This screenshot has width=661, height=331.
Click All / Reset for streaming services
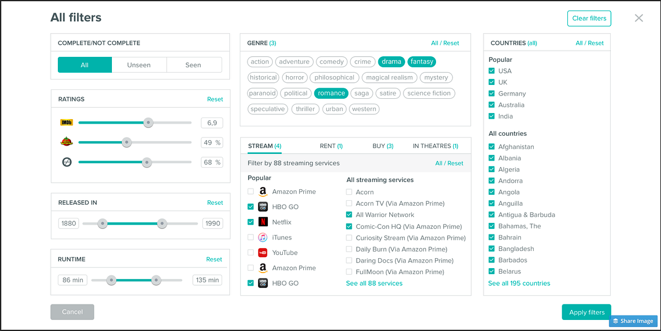(x=449, y=163)
